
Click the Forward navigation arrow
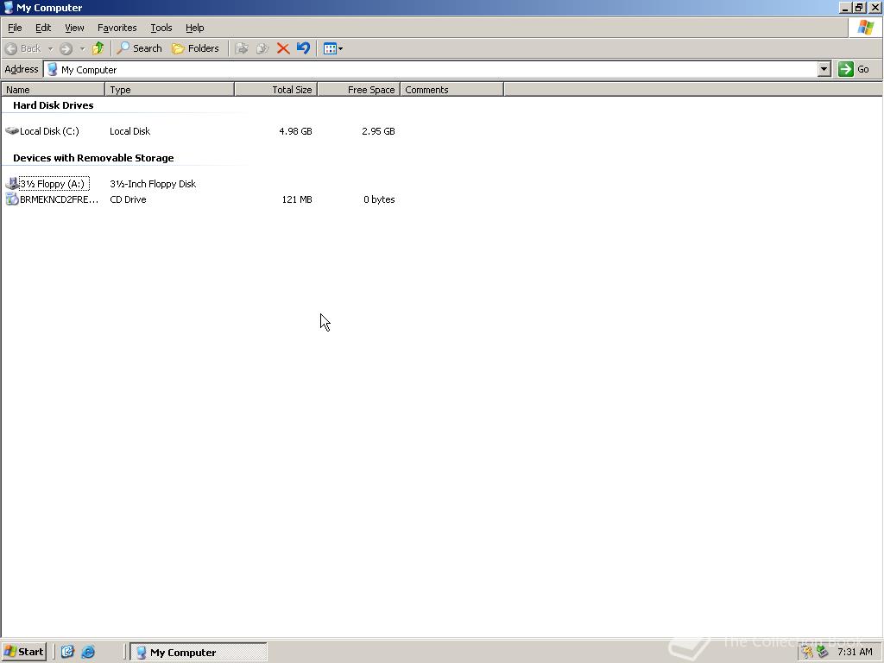66,48
